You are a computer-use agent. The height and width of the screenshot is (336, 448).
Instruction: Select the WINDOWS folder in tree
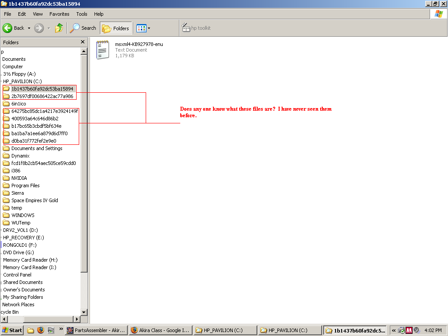coord(23,215)
